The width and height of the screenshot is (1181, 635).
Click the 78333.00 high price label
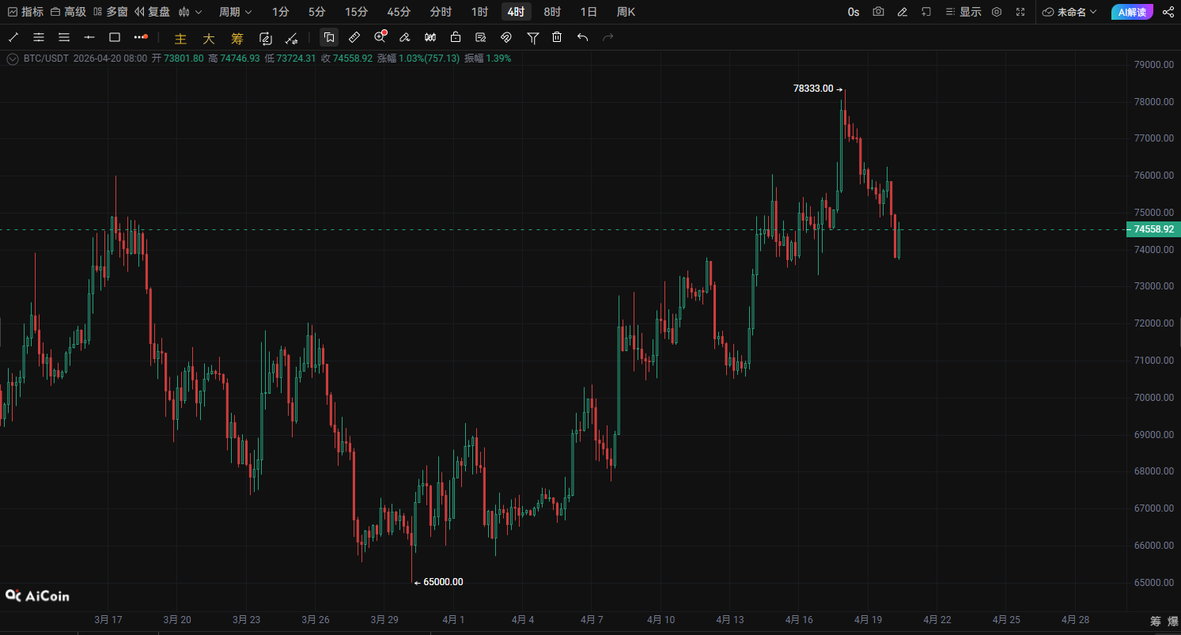(813, 89)
